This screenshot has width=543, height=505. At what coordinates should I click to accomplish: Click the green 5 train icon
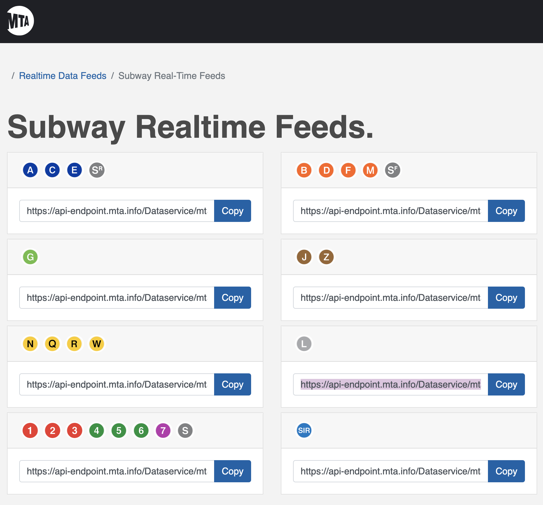pos(119,430)
